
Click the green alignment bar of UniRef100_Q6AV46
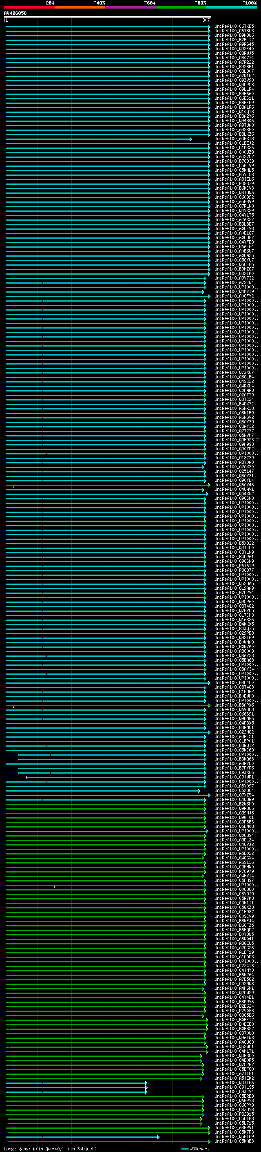[108, 485]
